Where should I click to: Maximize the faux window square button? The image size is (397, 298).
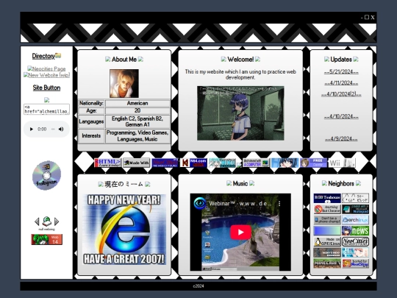click(367, 17)
